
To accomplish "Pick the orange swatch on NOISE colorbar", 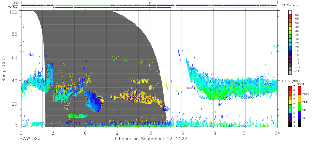I will click(x=299, y=99).
